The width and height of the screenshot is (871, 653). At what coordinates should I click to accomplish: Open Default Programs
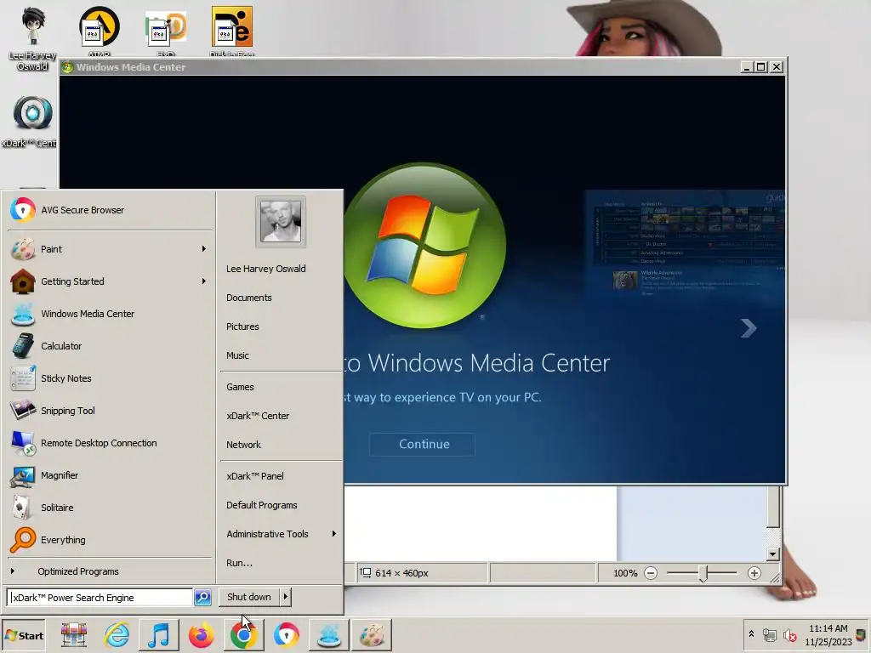(x=262, y=505)
